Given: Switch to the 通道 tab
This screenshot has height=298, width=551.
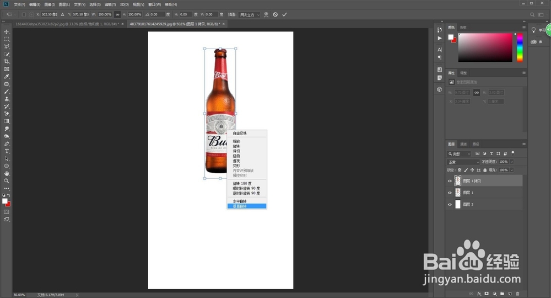Looking at the screenshot, I should (x=463, y=144).
